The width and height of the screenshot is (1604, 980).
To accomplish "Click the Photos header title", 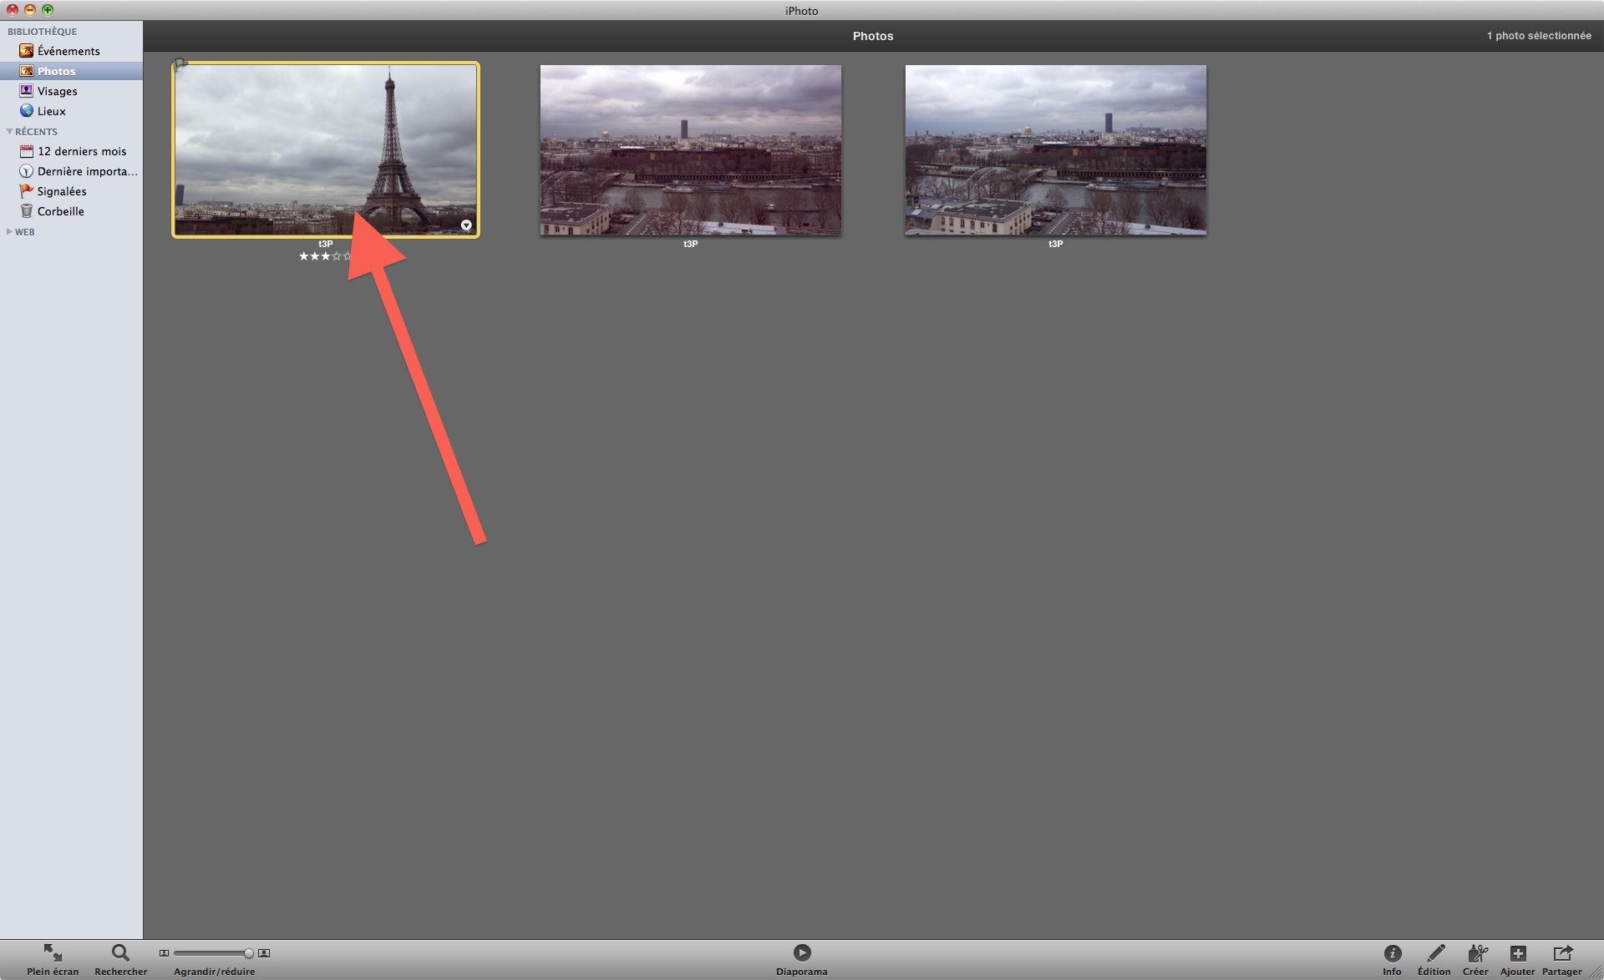I will (873, 36).
